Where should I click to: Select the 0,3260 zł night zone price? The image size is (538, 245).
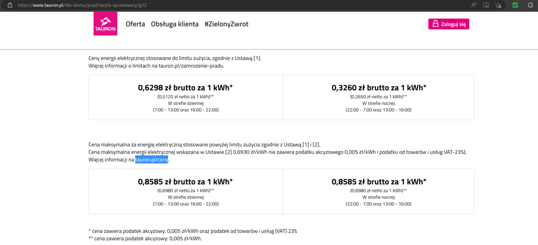click(378, 88)
